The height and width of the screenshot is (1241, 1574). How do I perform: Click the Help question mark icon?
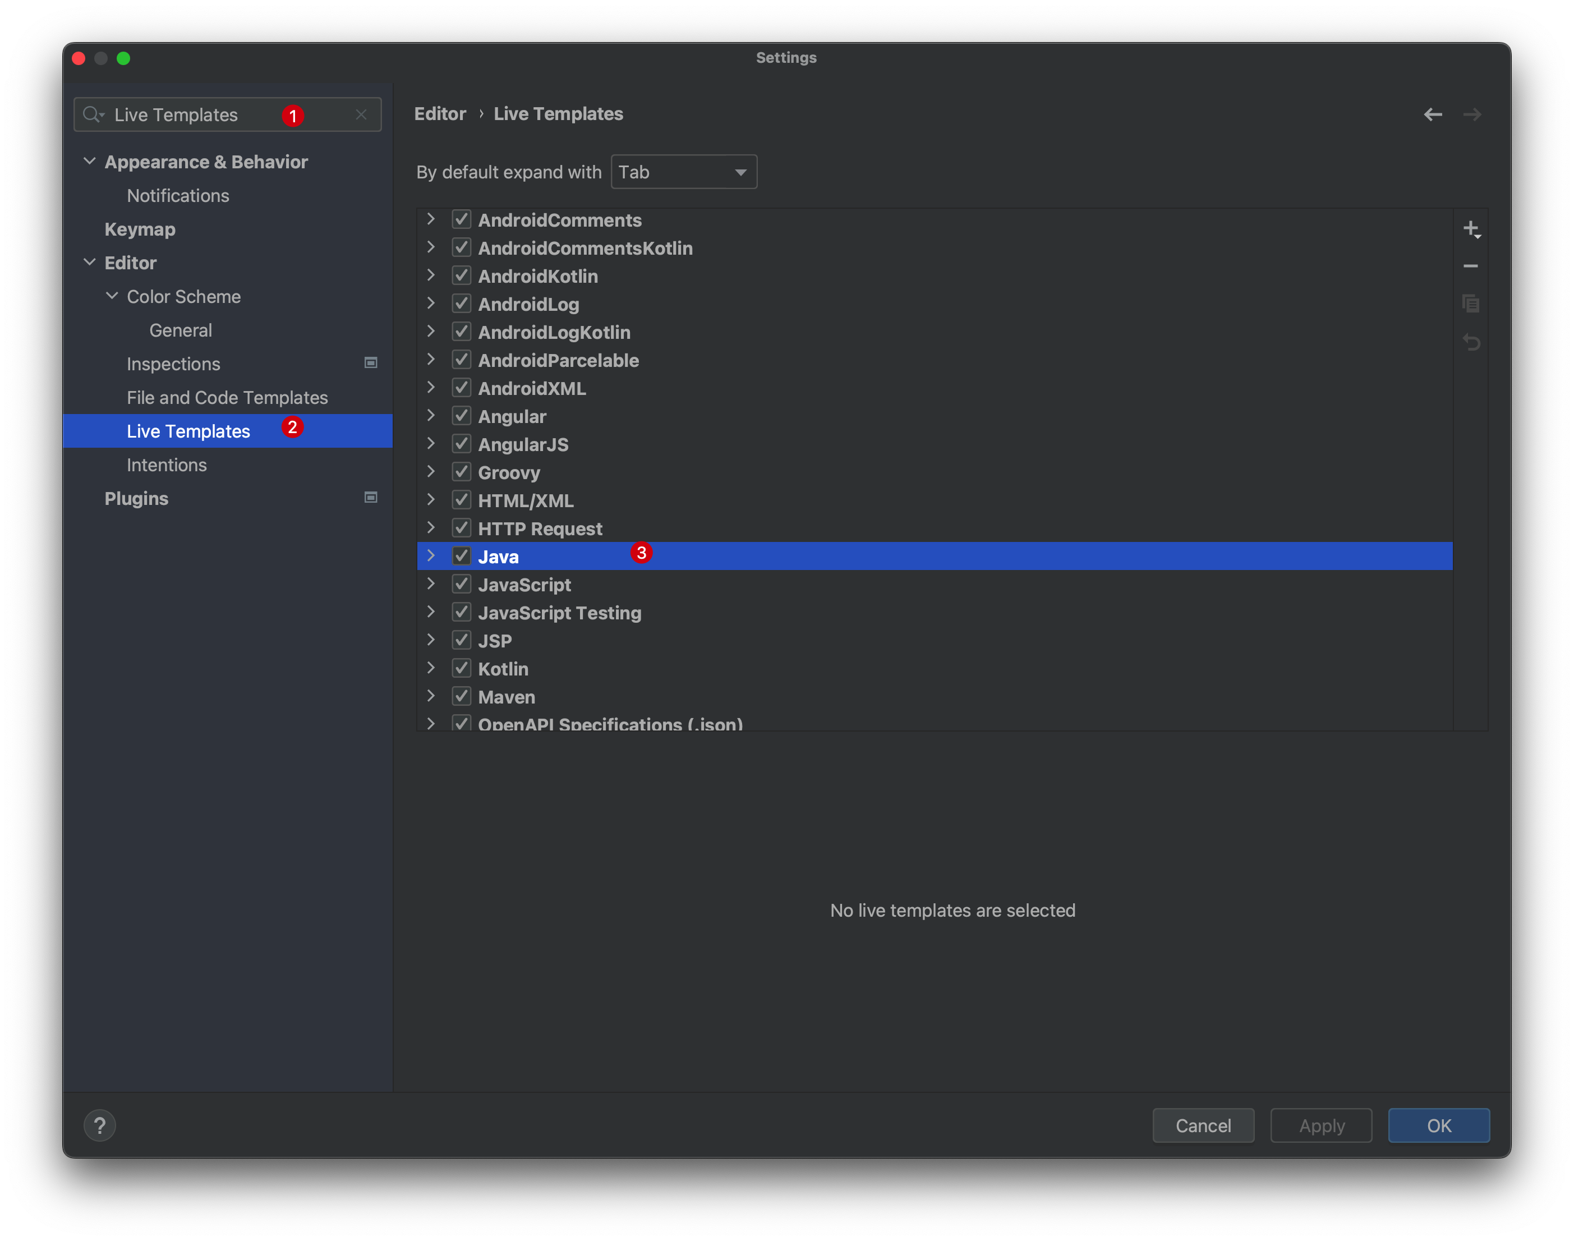coord(100,1126)
